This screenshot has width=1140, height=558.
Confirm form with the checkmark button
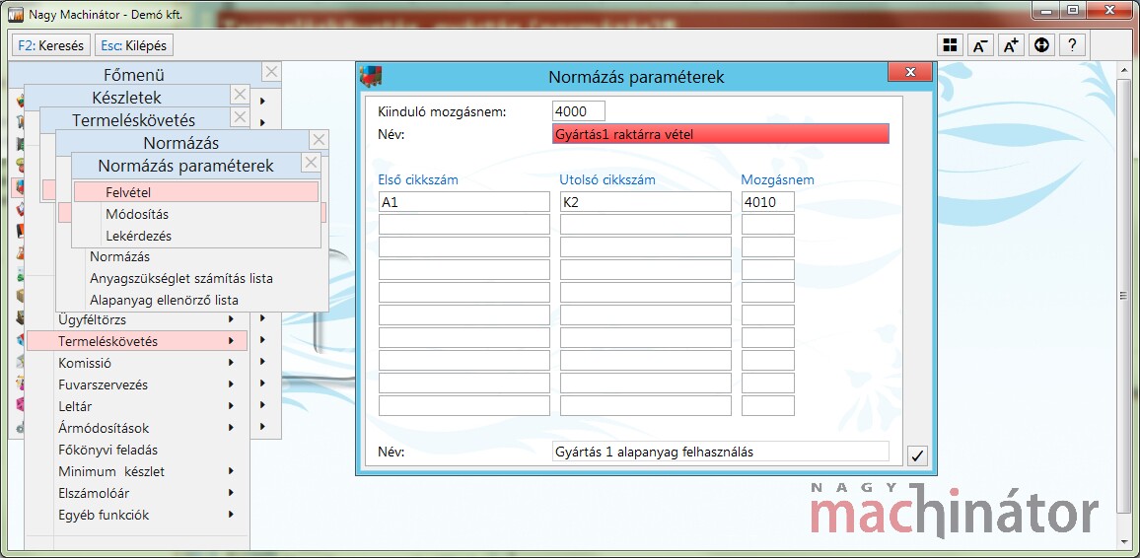click(x=917, y=455)
